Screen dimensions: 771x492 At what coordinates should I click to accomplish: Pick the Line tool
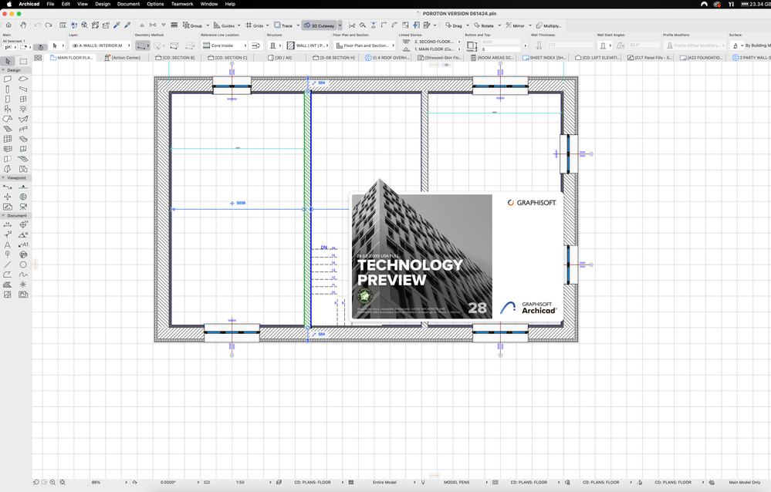click(x=8, y=265)
